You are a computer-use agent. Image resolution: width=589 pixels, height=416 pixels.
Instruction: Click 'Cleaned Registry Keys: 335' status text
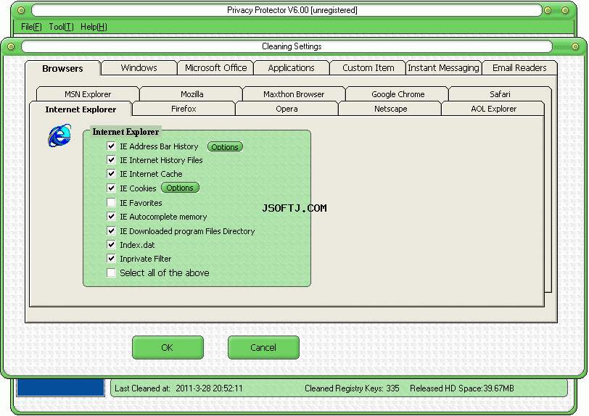352,388
